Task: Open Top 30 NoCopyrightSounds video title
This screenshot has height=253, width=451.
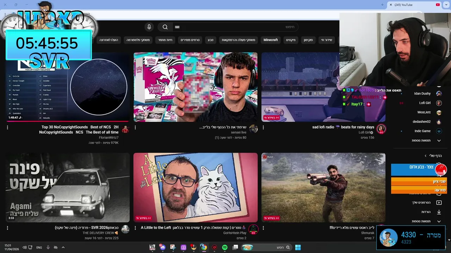Action: click(79, 130)
